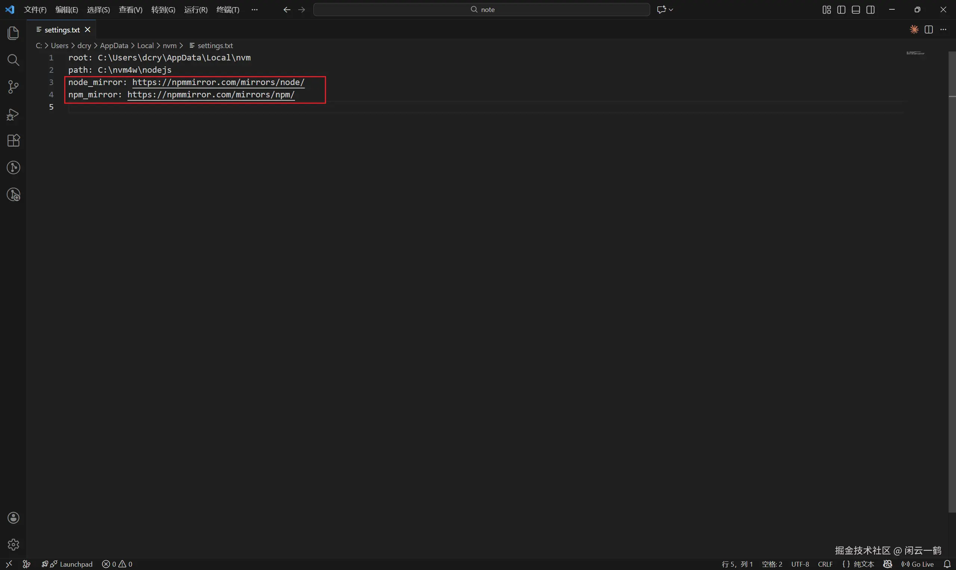
Task: Open the Extensions view
Action: [x=13, y=141]
